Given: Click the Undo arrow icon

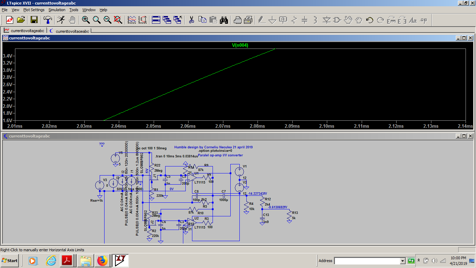Looking at the screenshot, I should [x=370, y=20].
